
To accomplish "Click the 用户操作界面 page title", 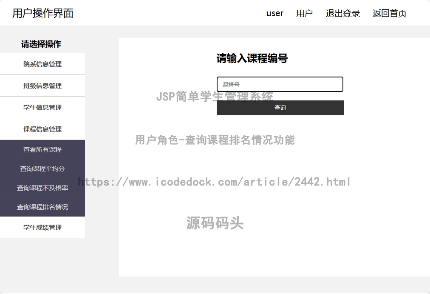I will pyautogui.click(x=43, y=13).
